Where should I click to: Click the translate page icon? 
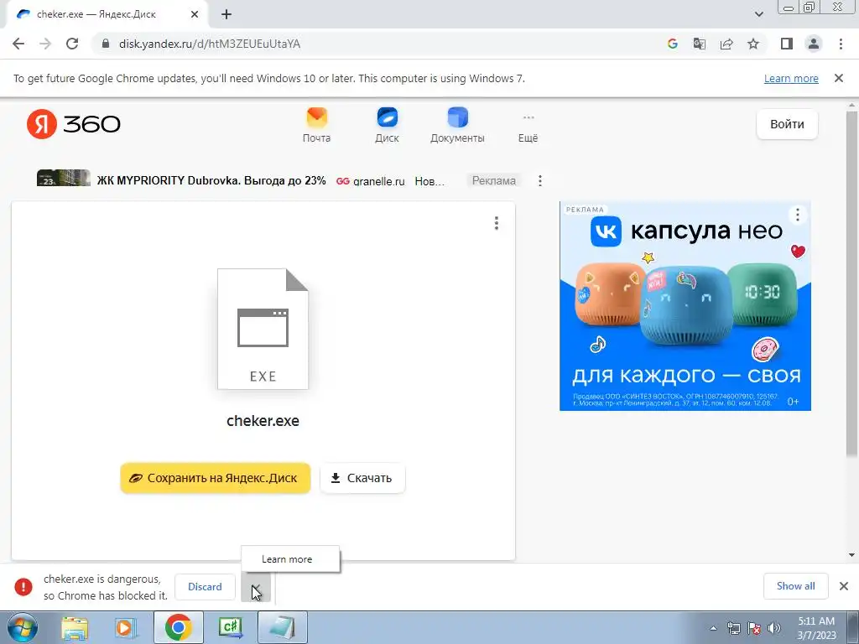700,44
